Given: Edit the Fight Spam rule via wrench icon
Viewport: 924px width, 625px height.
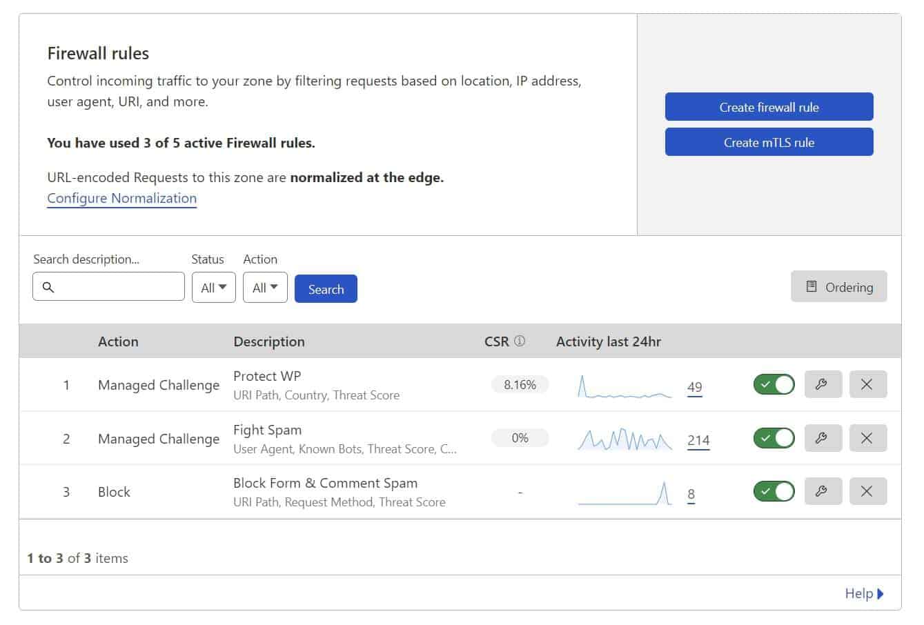Looking at the screenshot, I should (823, 438).
